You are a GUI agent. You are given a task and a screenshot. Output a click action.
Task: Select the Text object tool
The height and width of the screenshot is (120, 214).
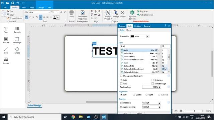pyautogui.click(x=6, y=30)
